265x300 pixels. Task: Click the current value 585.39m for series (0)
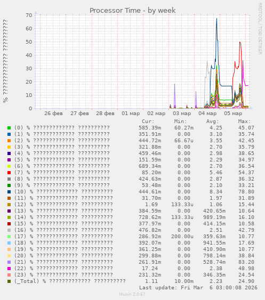point(150,128)
